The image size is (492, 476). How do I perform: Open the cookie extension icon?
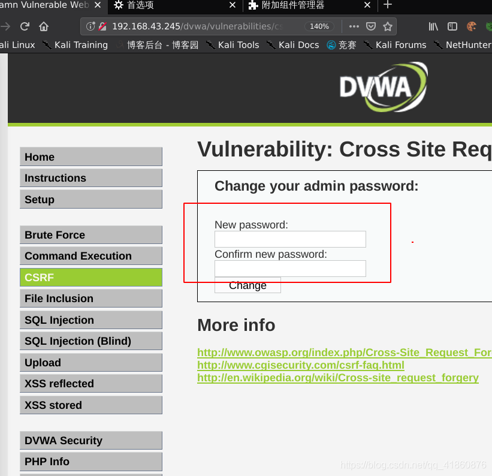471,26
